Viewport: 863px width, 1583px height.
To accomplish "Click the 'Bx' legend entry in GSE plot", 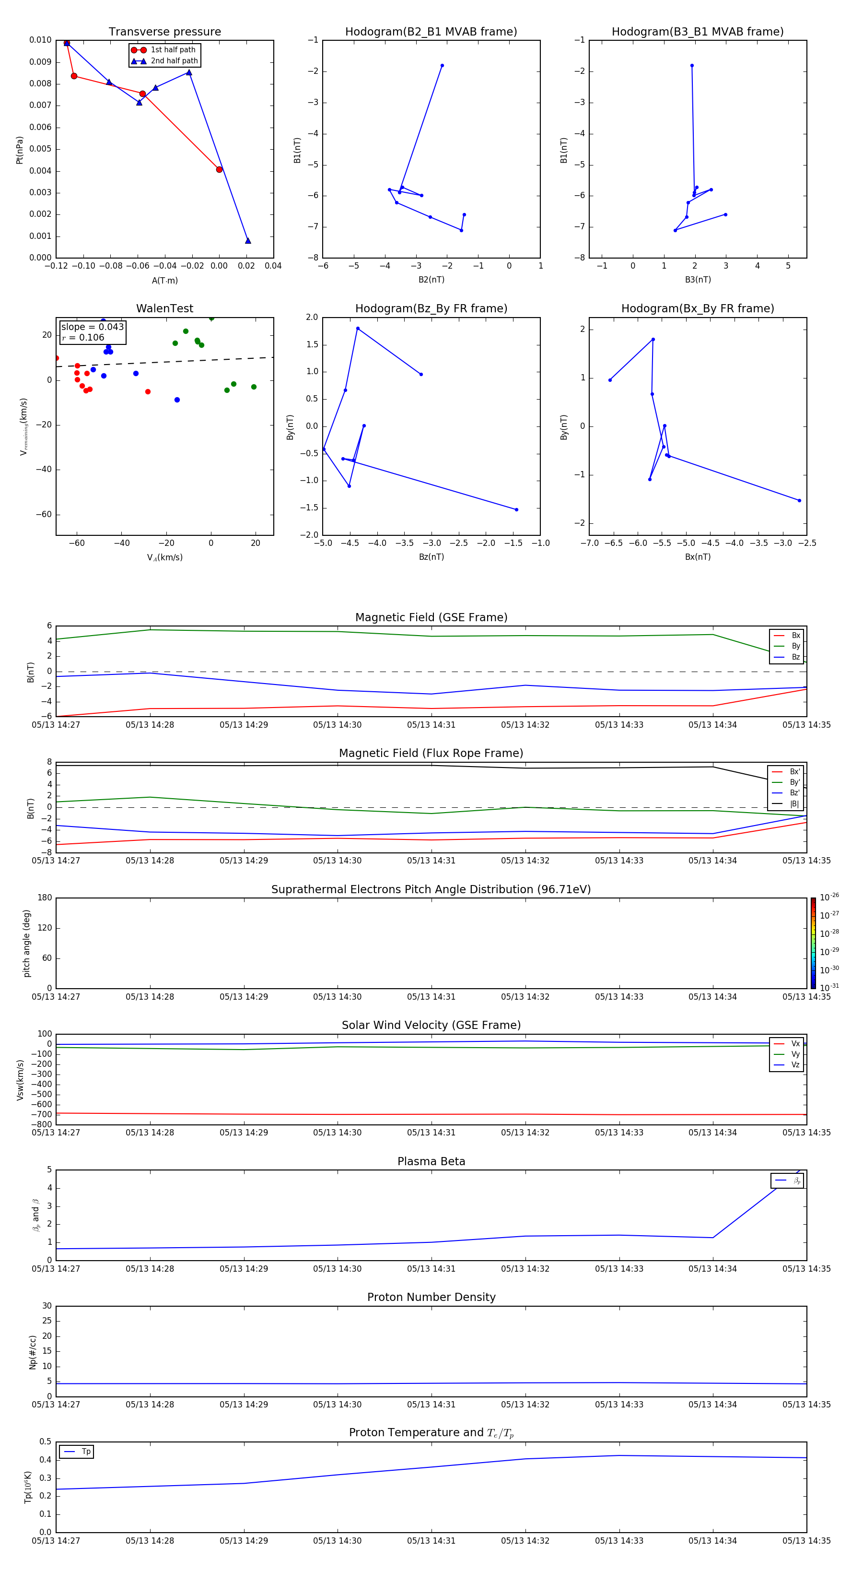I will click(787, 636).
